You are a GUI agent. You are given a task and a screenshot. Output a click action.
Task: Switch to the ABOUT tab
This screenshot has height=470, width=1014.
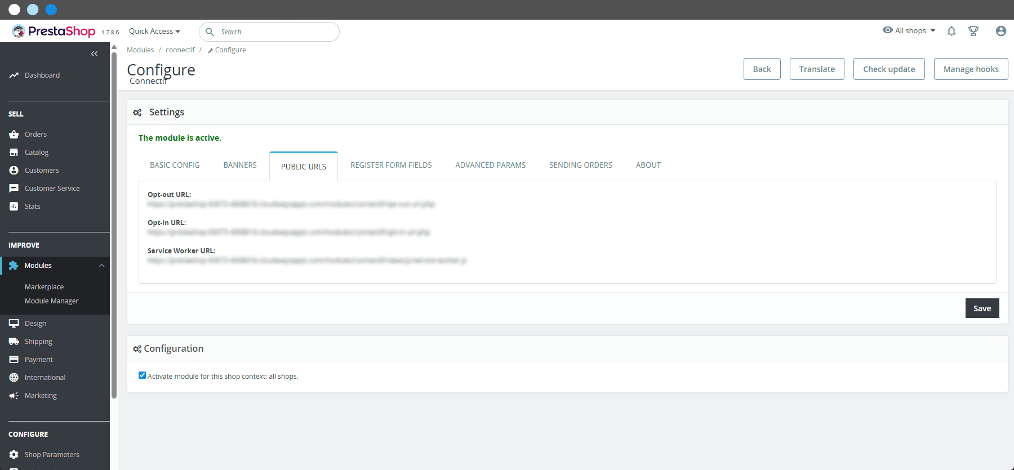click(x=648, y=165)
